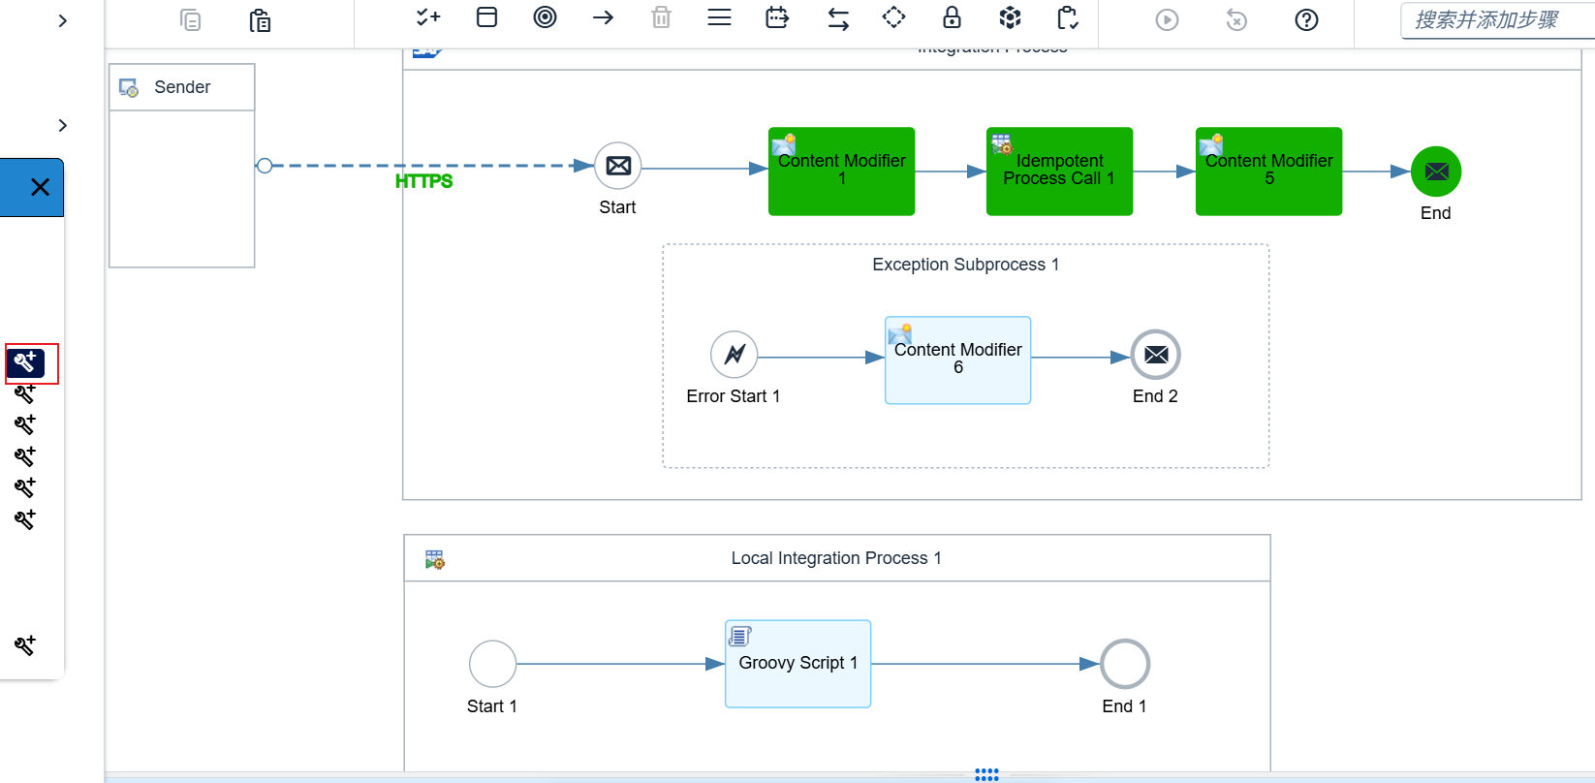1595x783 pixels.
Task: Click the Sender participant icon
Action: [x=129, y=88]
